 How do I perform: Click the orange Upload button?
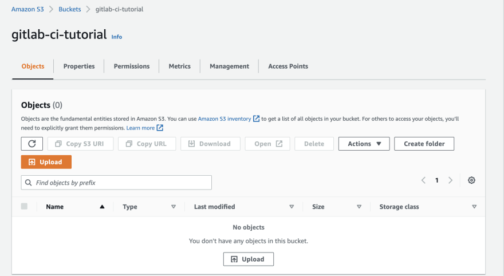click(x=46, y=162)
